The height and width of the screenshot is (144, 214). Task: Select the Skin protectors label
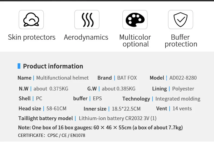click(32, 37)
